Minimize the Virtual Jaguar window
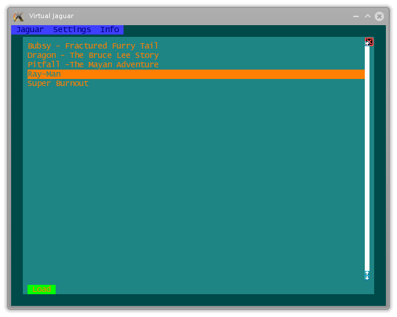The width and height of the screenshot is (397, 317). 356,16
